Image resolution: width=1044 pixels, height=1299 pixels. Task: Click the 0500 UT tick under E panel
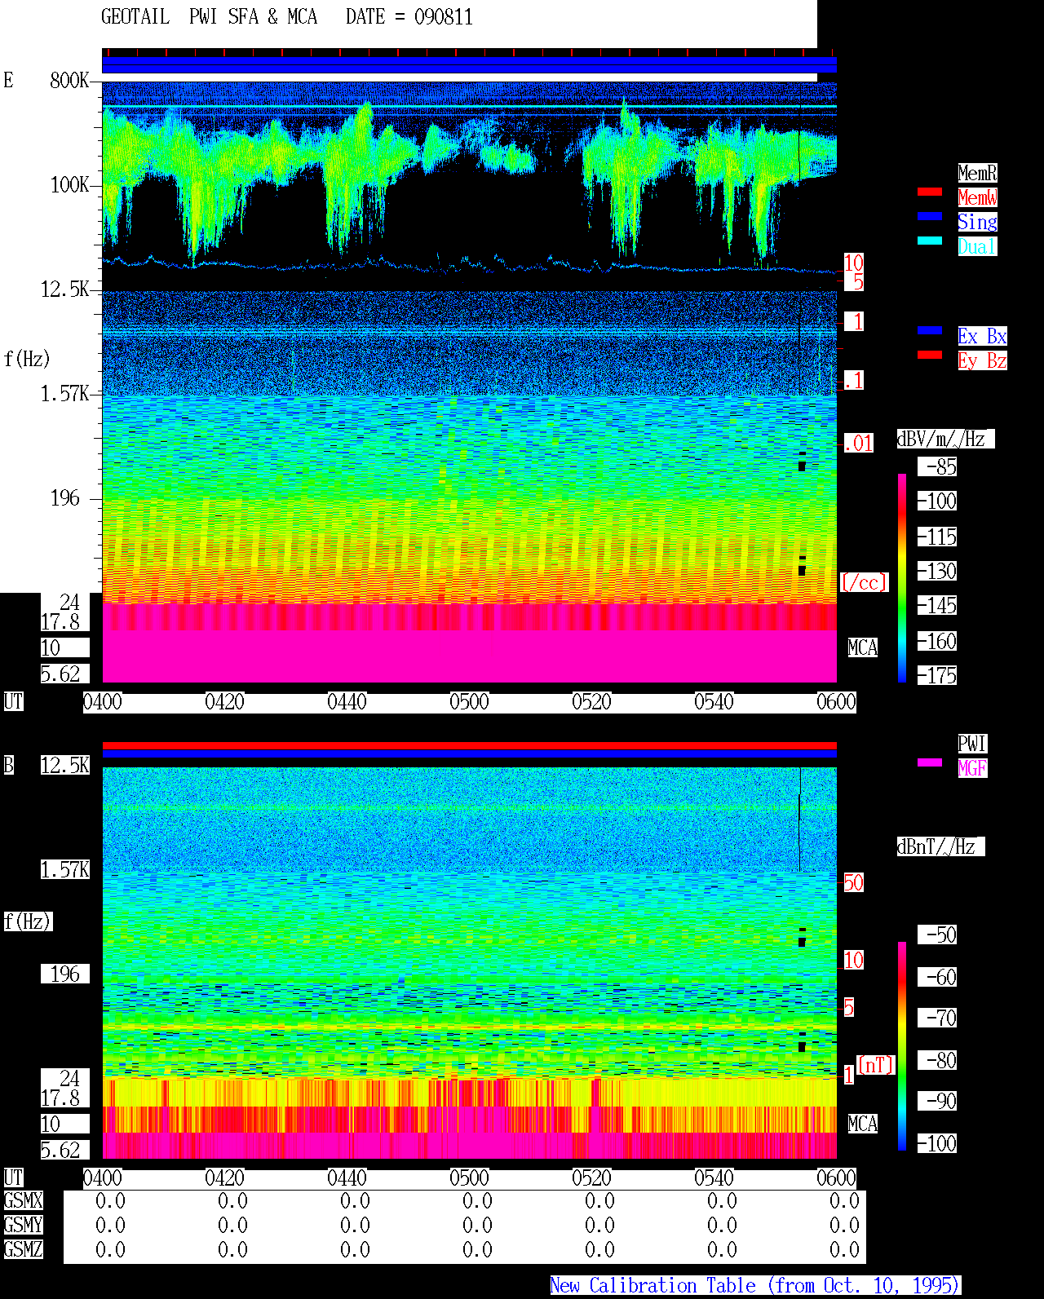pyautogui.click(x=469, y=702)
